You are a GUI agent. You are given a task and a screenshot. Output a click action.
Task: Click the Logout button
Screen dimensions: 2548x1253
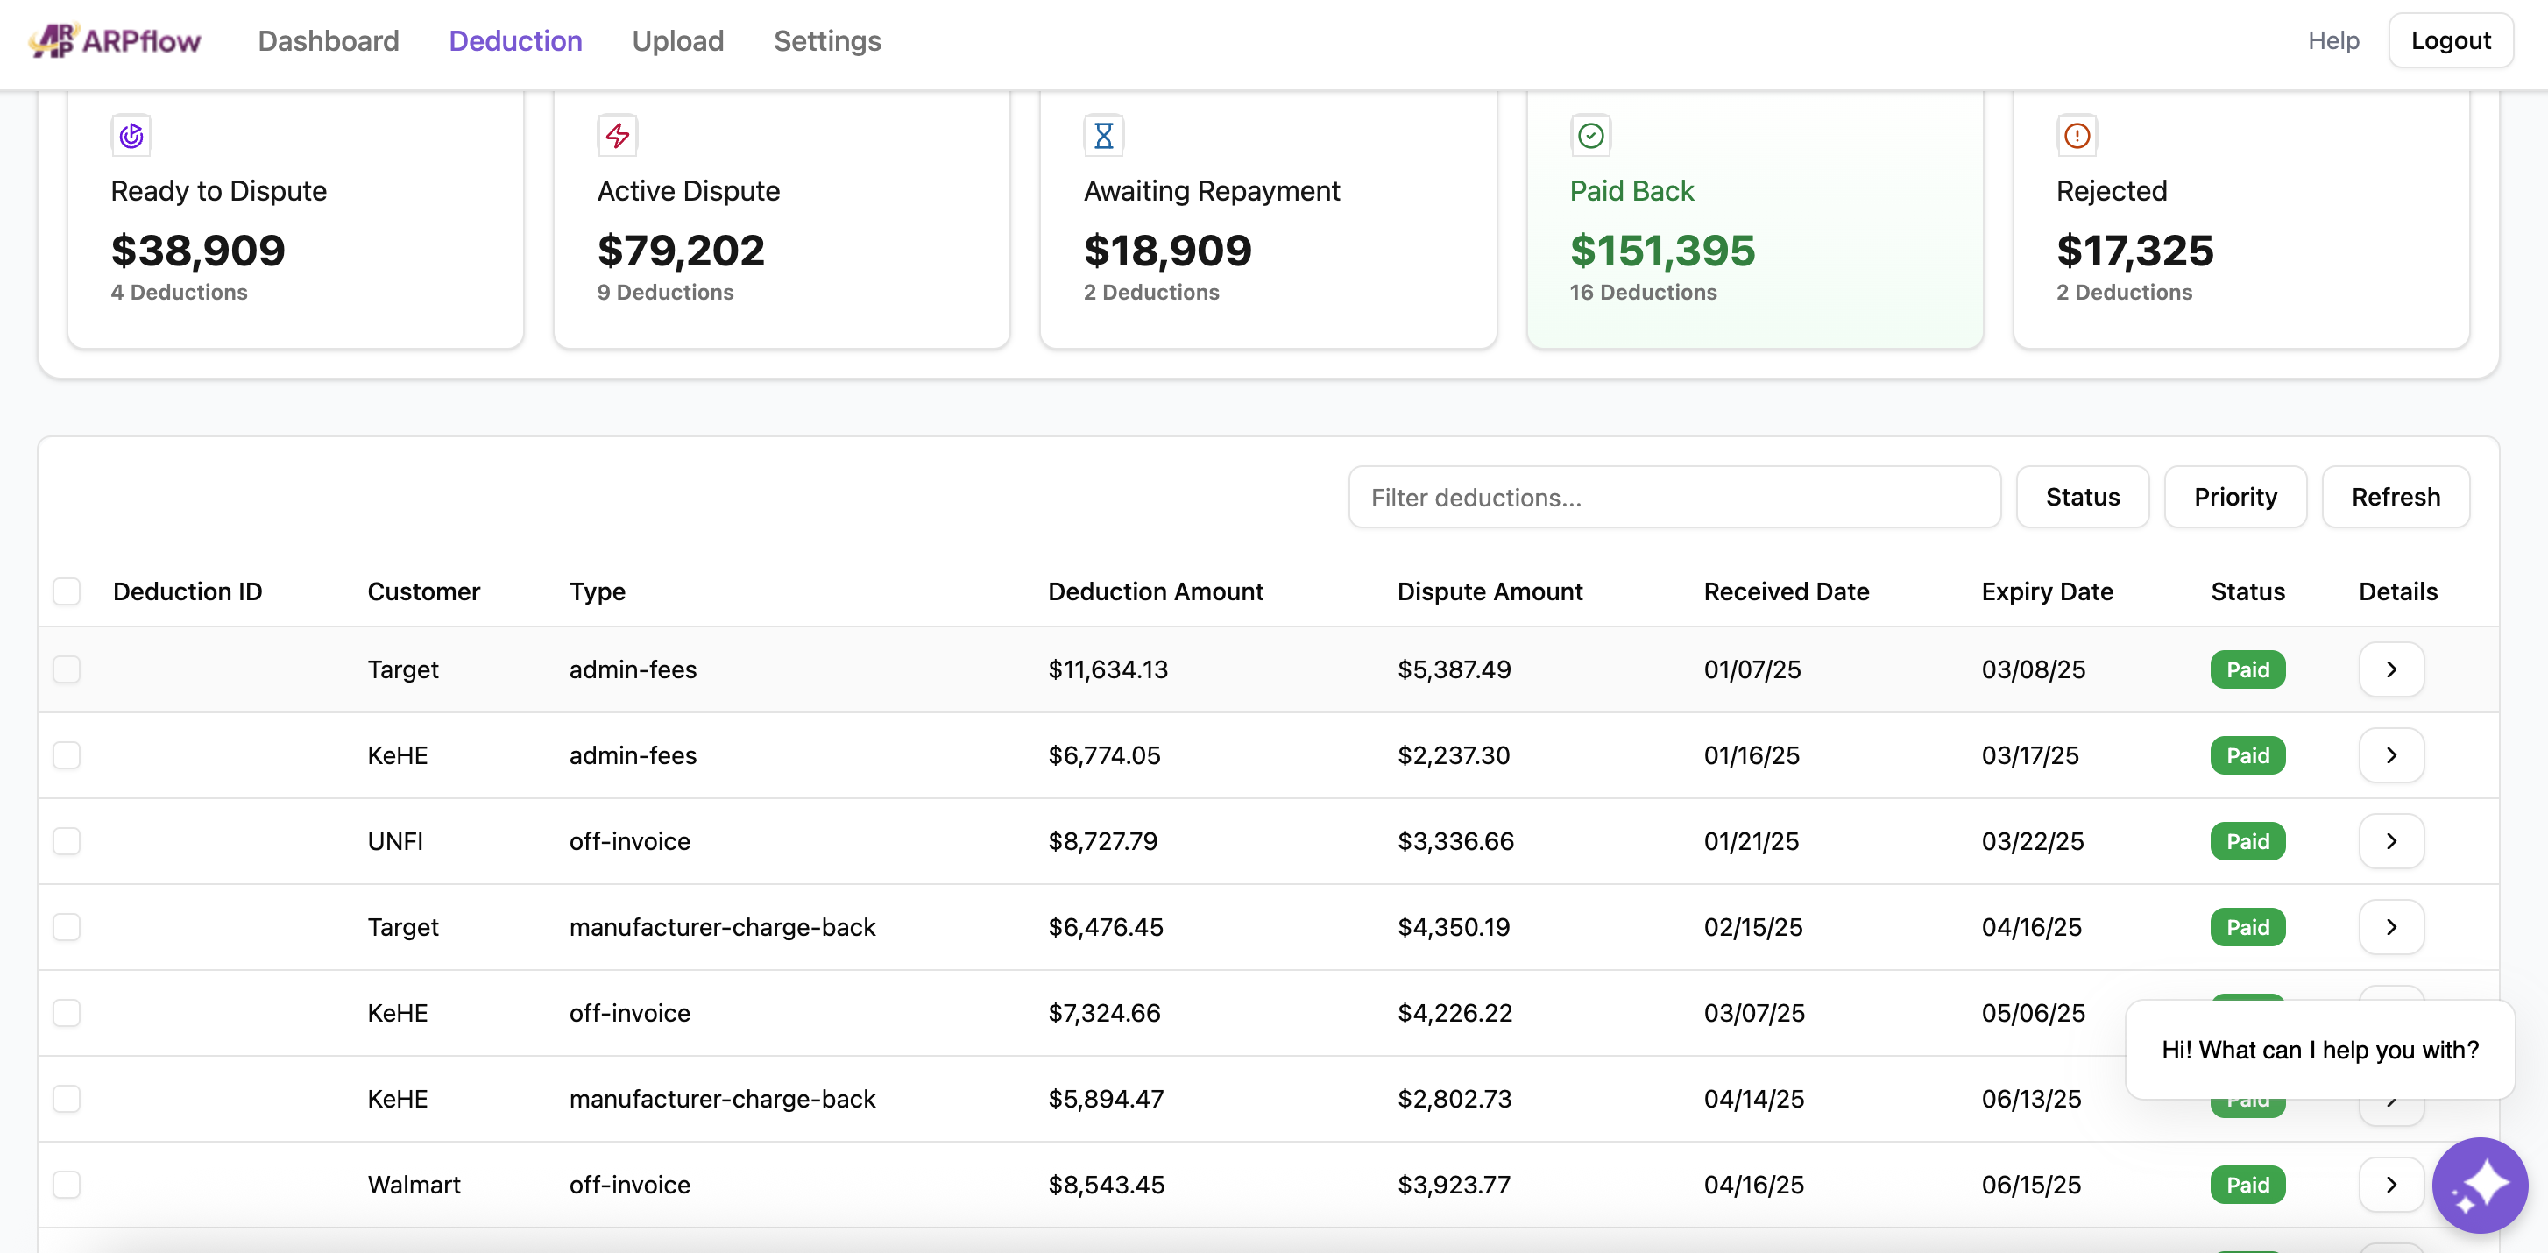(x=2449, y=40)
